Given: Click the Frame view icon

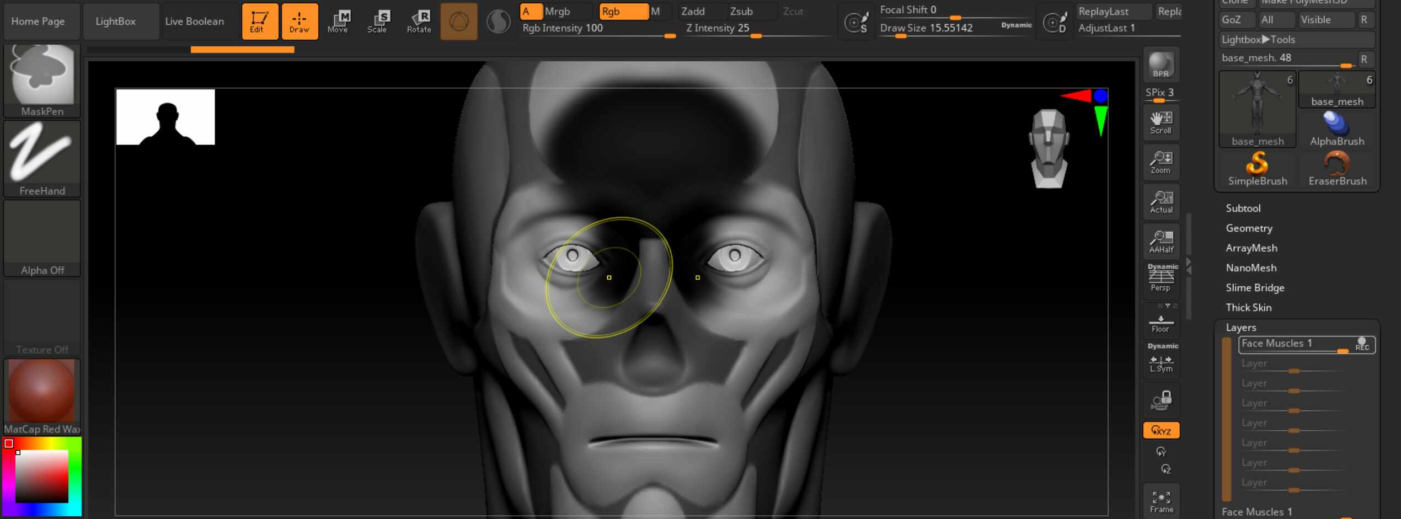Looking at the screenshot, I should pyautogui.click(x=1161, y=501).
